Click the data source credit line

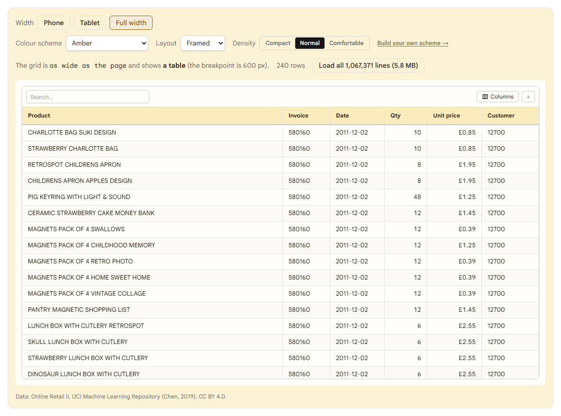[x=121, y=397]
